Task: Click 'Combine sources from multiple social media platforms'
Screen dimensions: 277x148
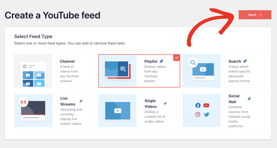Action: pos(239,116)
